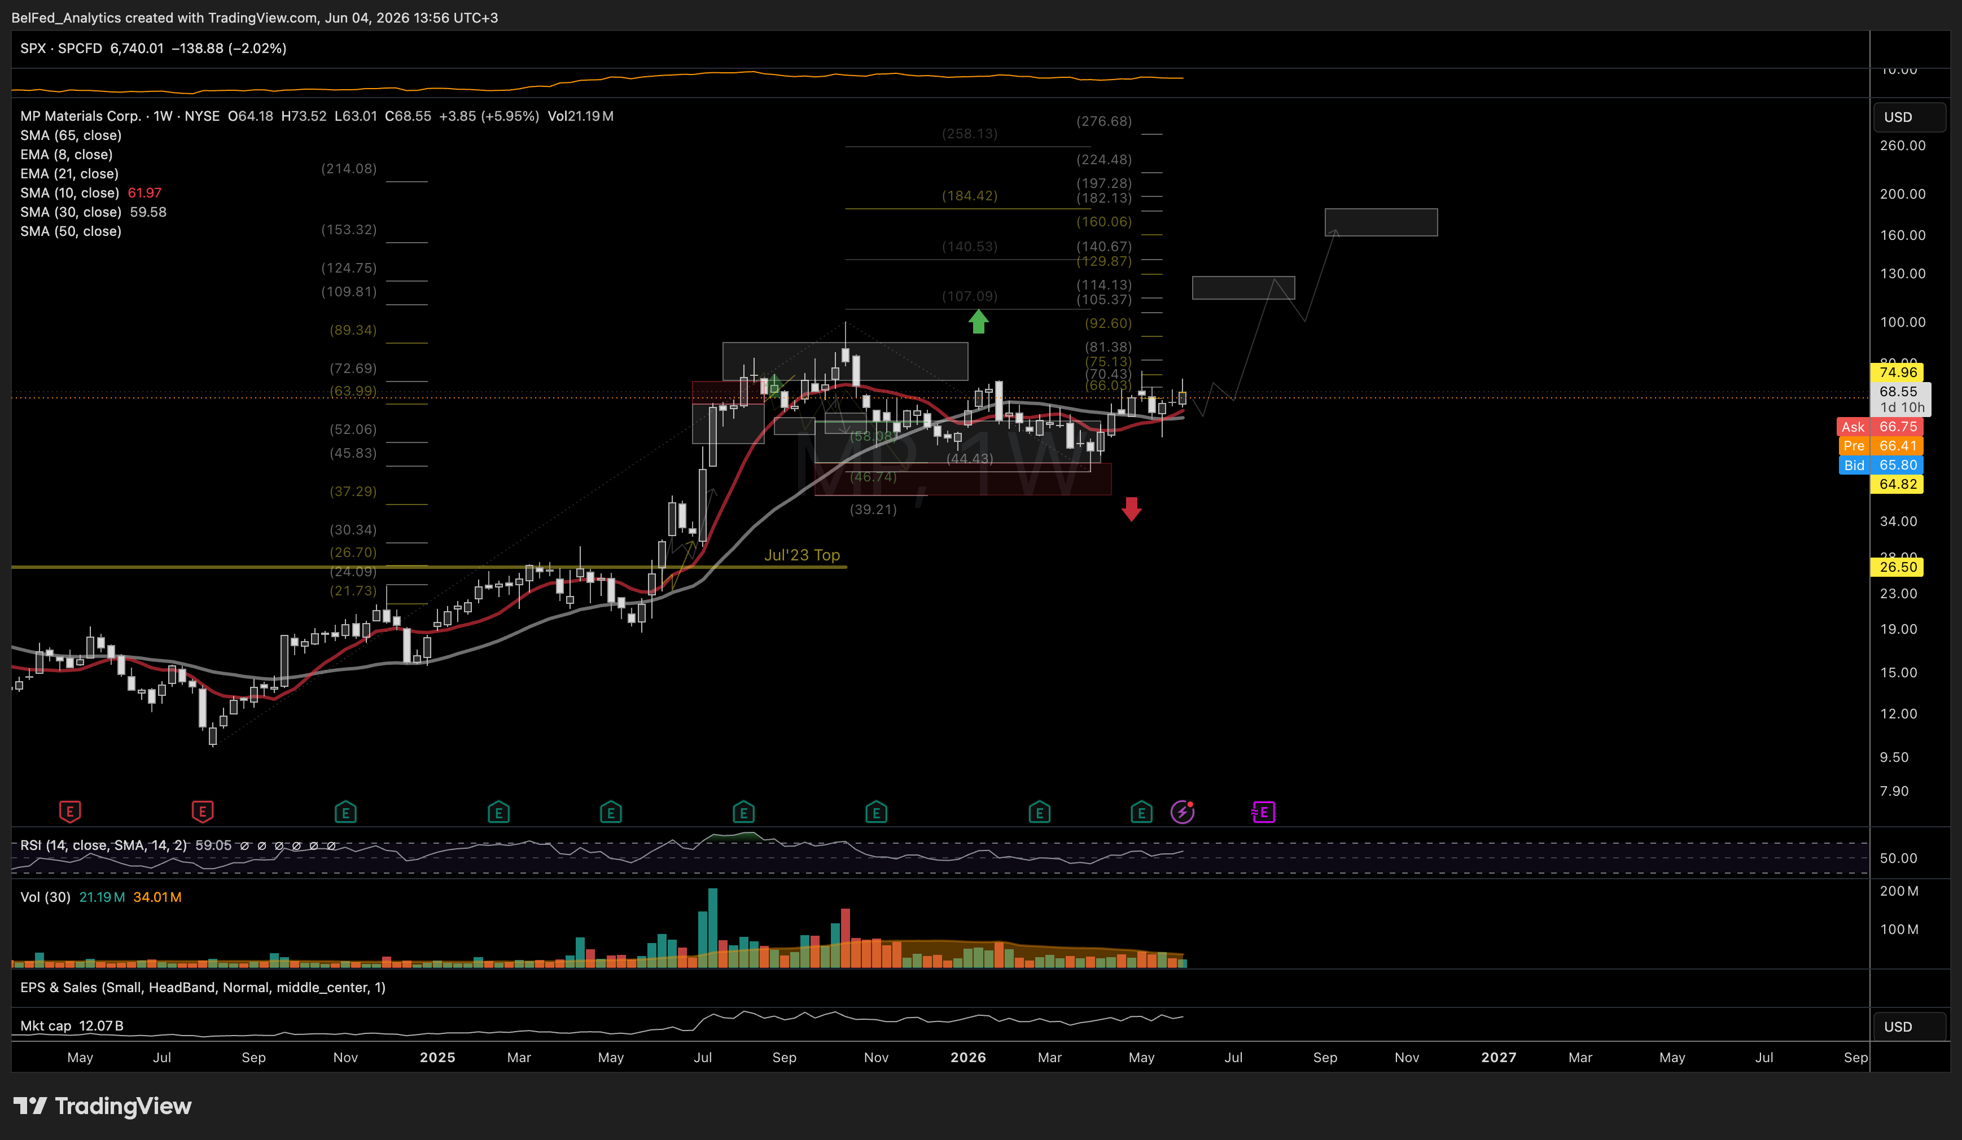Click the SPX · SPCFD legend title
Screen dimensions: 1962x1140
pos(62,49)
